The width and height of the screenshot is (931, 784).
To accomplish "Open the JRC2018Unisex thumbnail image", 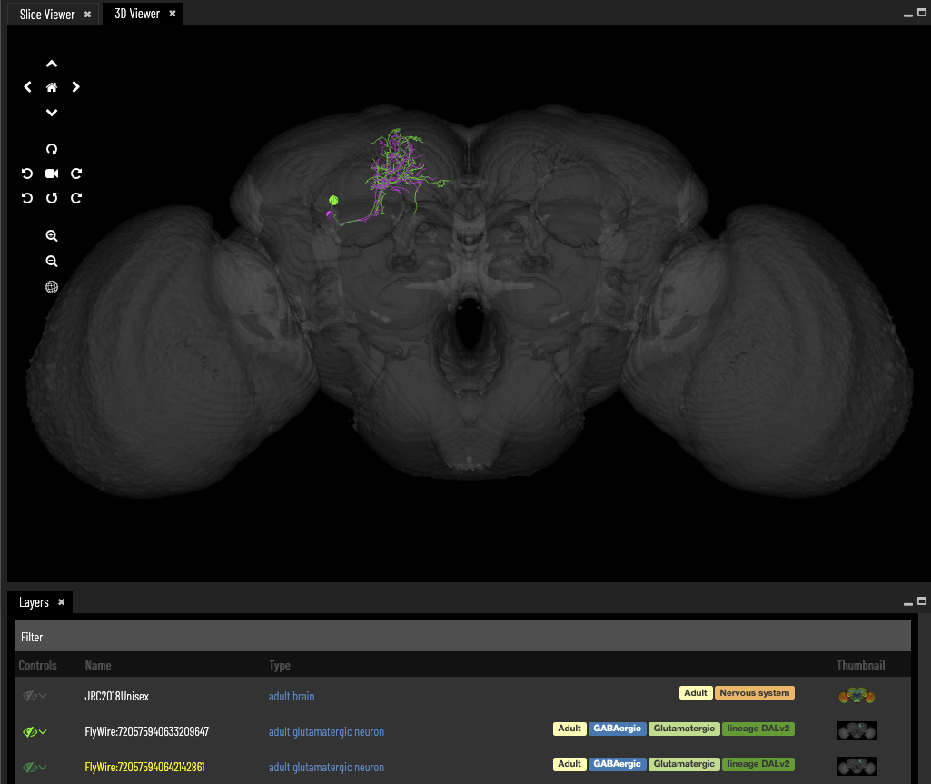I will [x=857, y=696].
